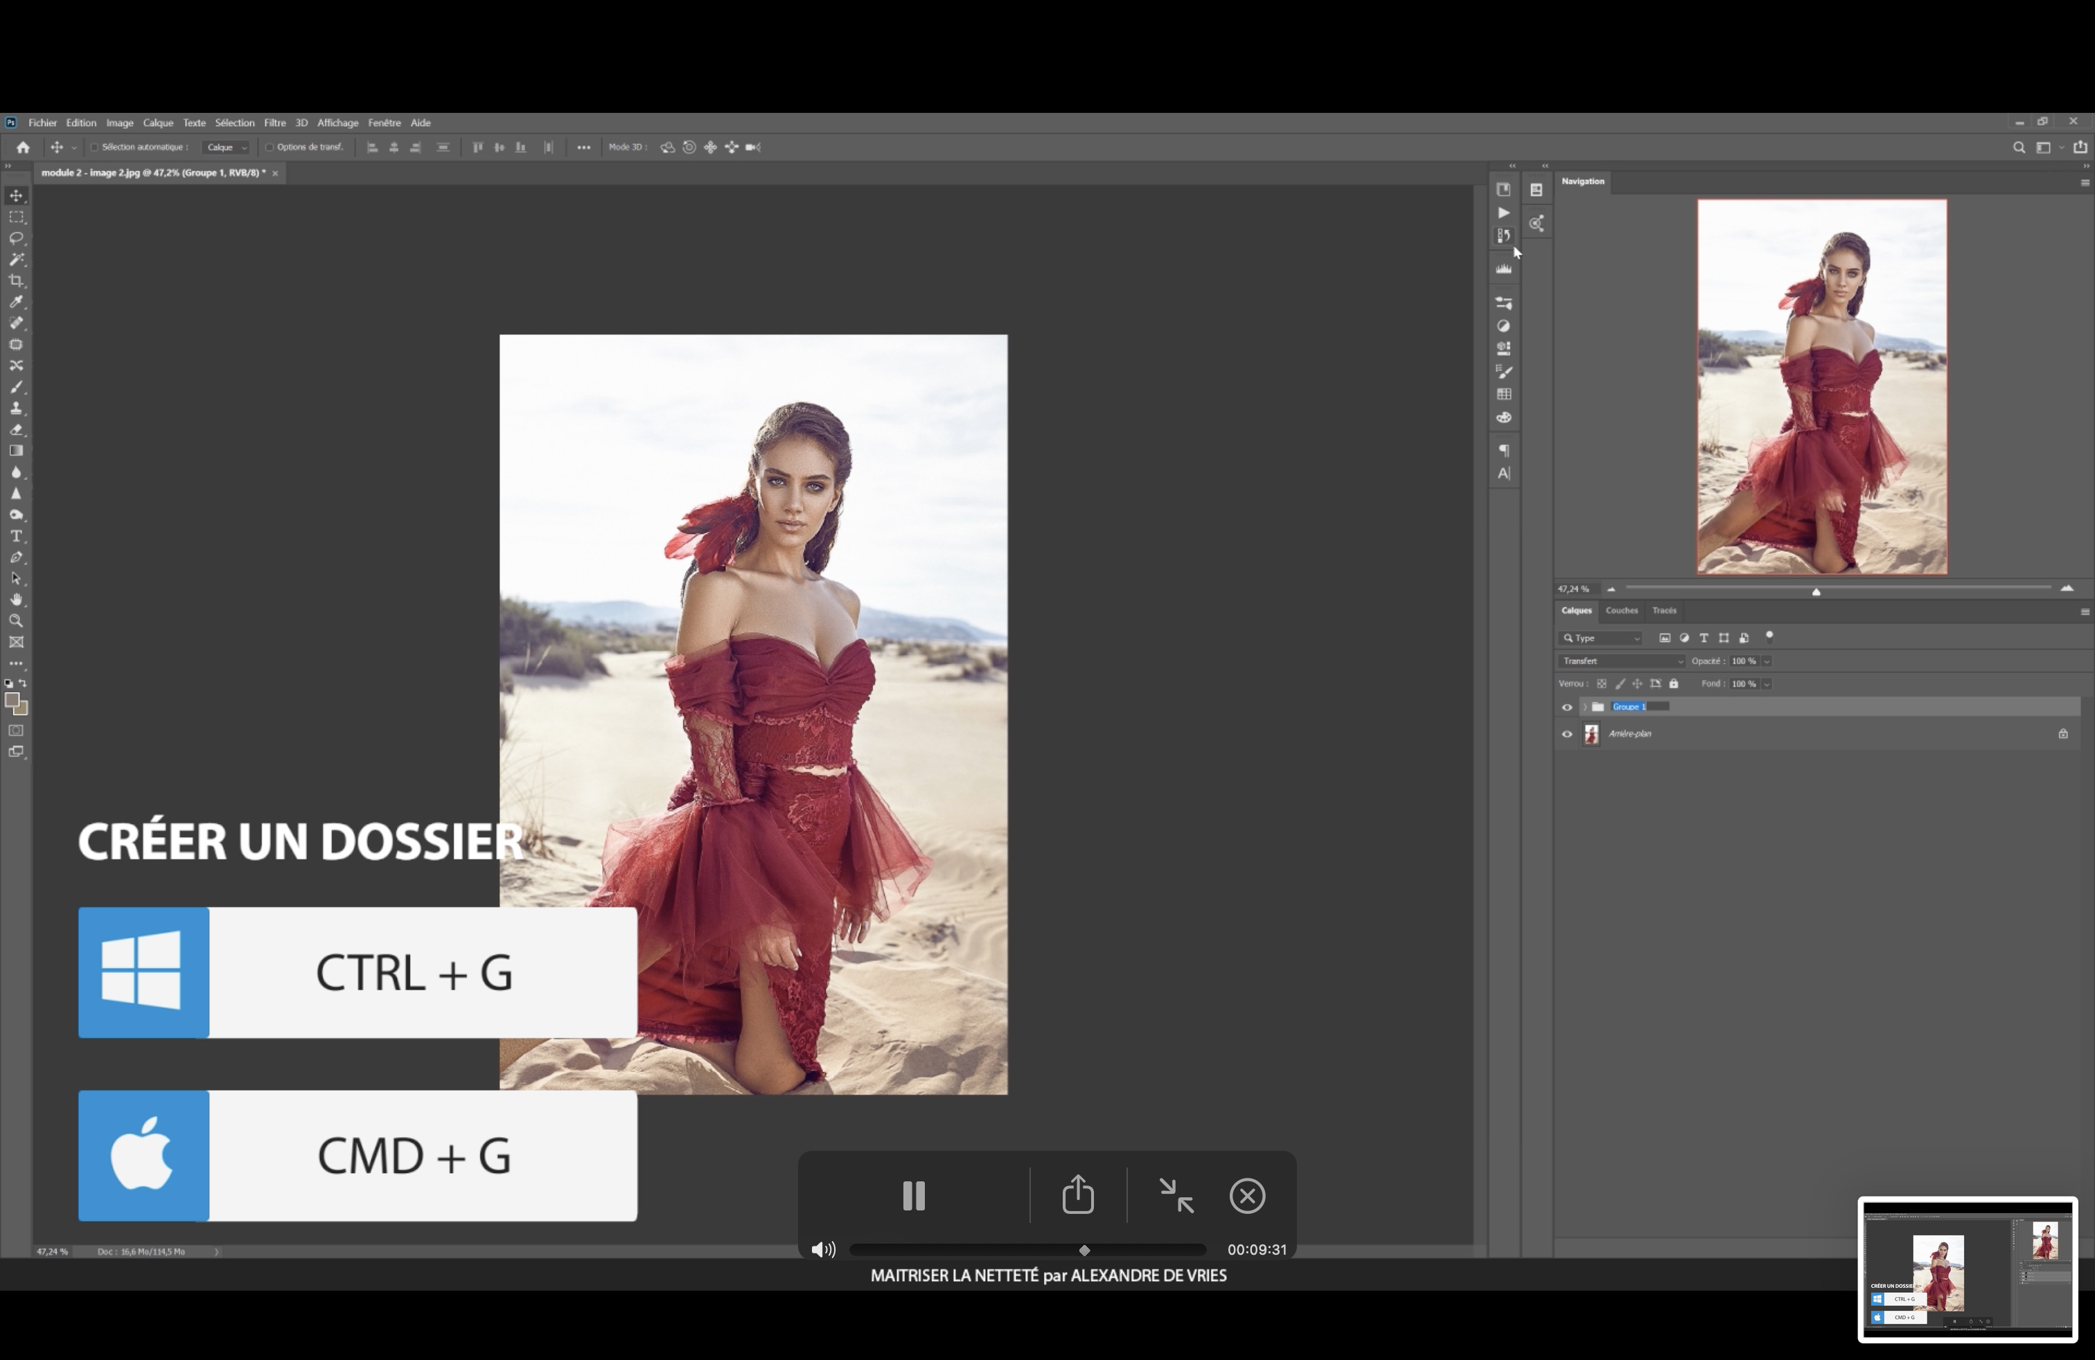Toggle Arrière-plan layer eye icon

point(1567,733)
